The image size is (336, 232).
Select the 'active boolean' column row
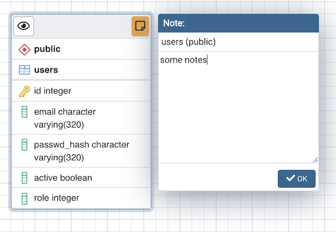coord(81,177)
